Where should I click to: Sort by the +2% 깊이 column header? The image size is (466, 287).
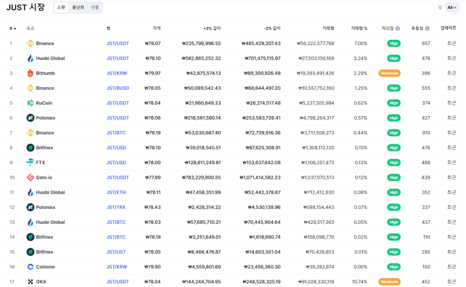(212, 28)
